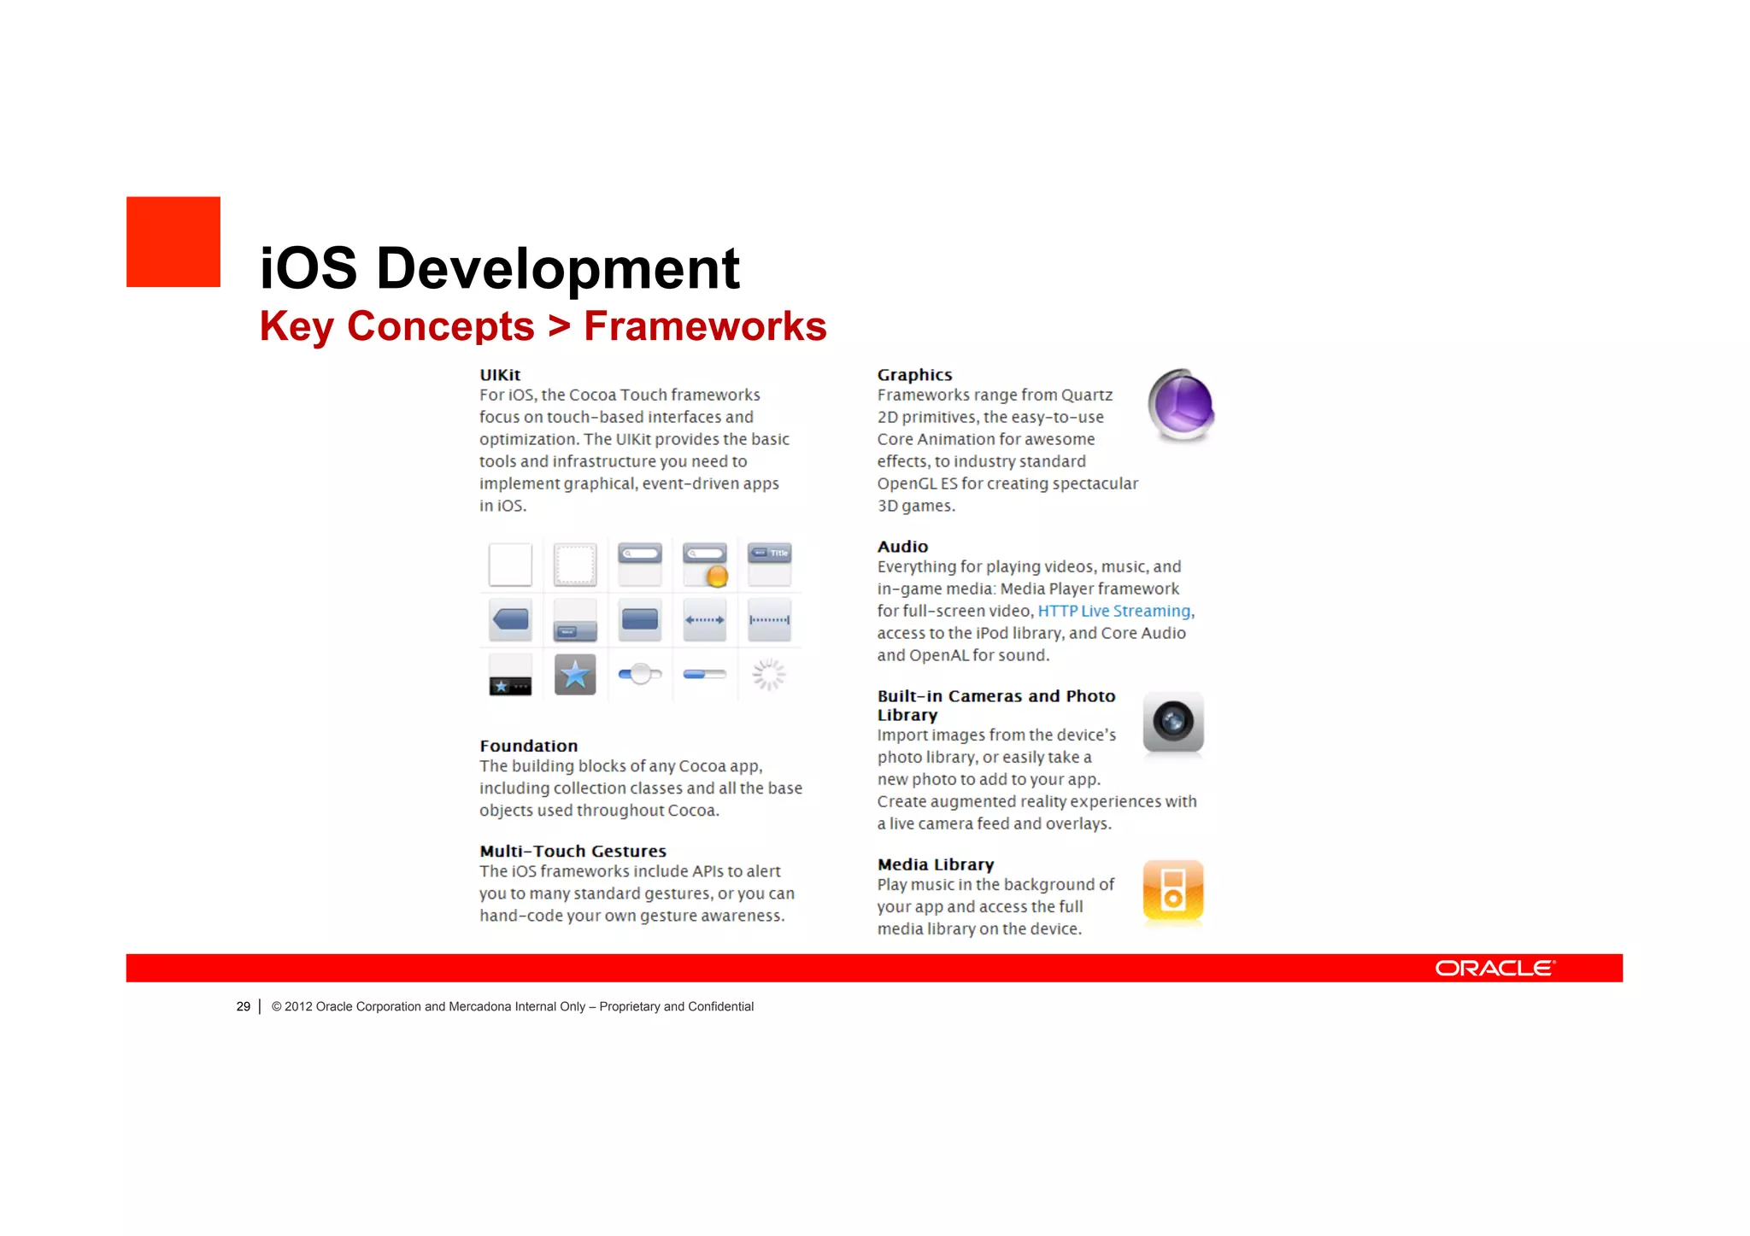Screen dimensions: 1750x1236
Task: Click the fixed space dotted bar icon
Action: pyautogui.click(x=770, y=619)
